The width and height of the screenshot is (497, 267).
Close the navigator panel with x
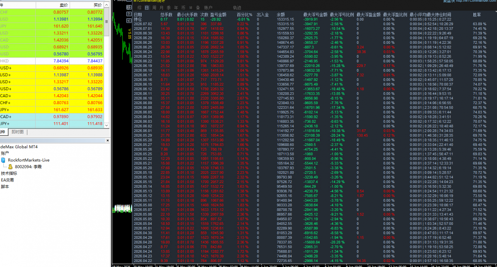point(108,141)
